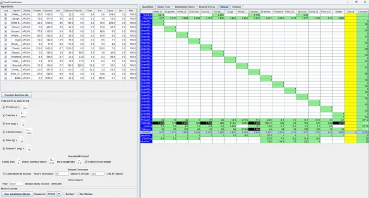Click the Family size spinner
This screenshot has width=369, height=198.
tap(18, 162)
